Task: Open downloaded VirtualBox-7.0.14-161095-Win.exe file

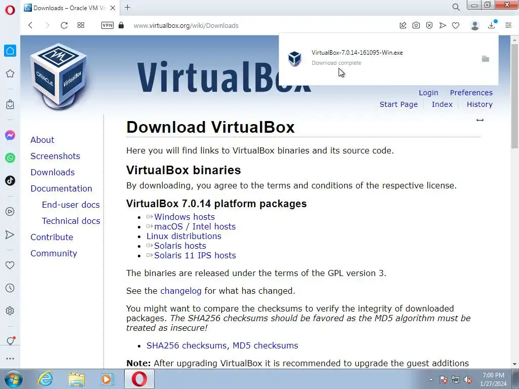Action: tap(357, 53)
